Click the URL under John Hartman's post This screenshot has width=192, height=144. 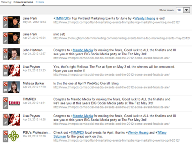112,58
